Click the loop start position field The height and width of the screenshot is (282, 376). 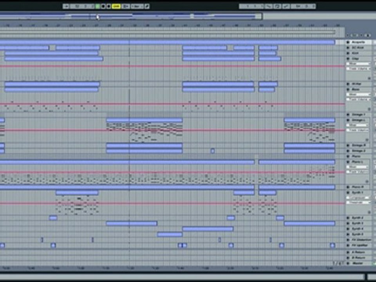(x=252, y=6)
